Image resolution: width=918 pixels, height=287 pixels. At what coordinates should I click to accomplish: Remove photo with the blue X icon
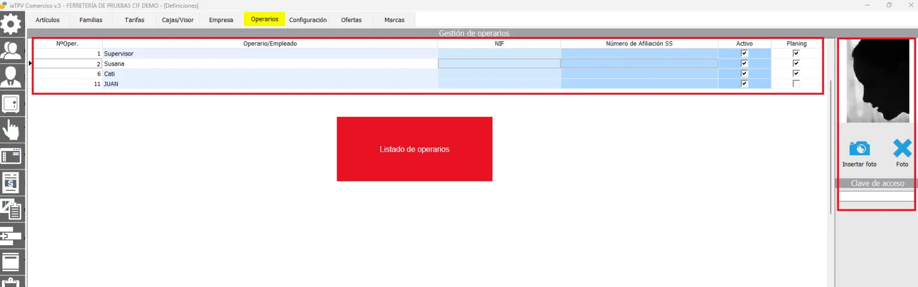coord(902,148)
